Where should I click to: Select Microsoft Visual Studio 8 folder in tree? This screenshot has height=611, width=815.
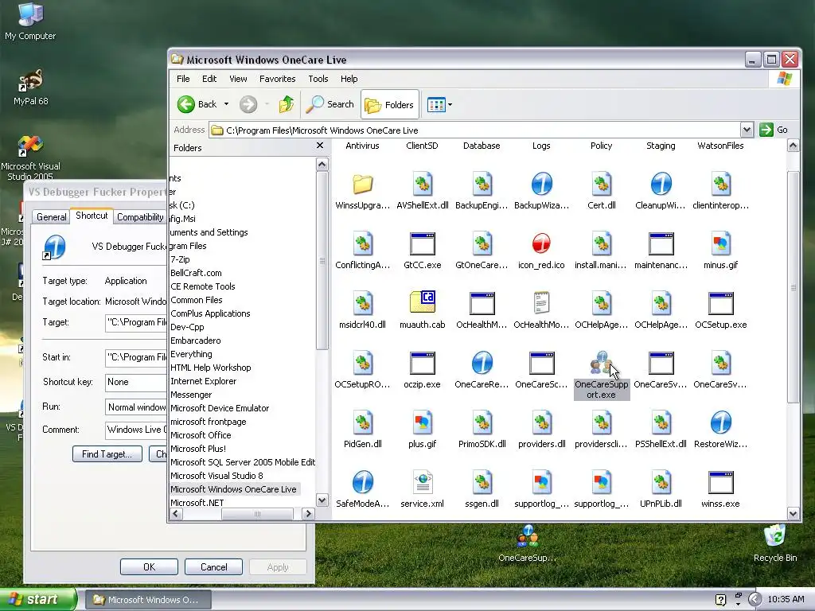point(216,476)
